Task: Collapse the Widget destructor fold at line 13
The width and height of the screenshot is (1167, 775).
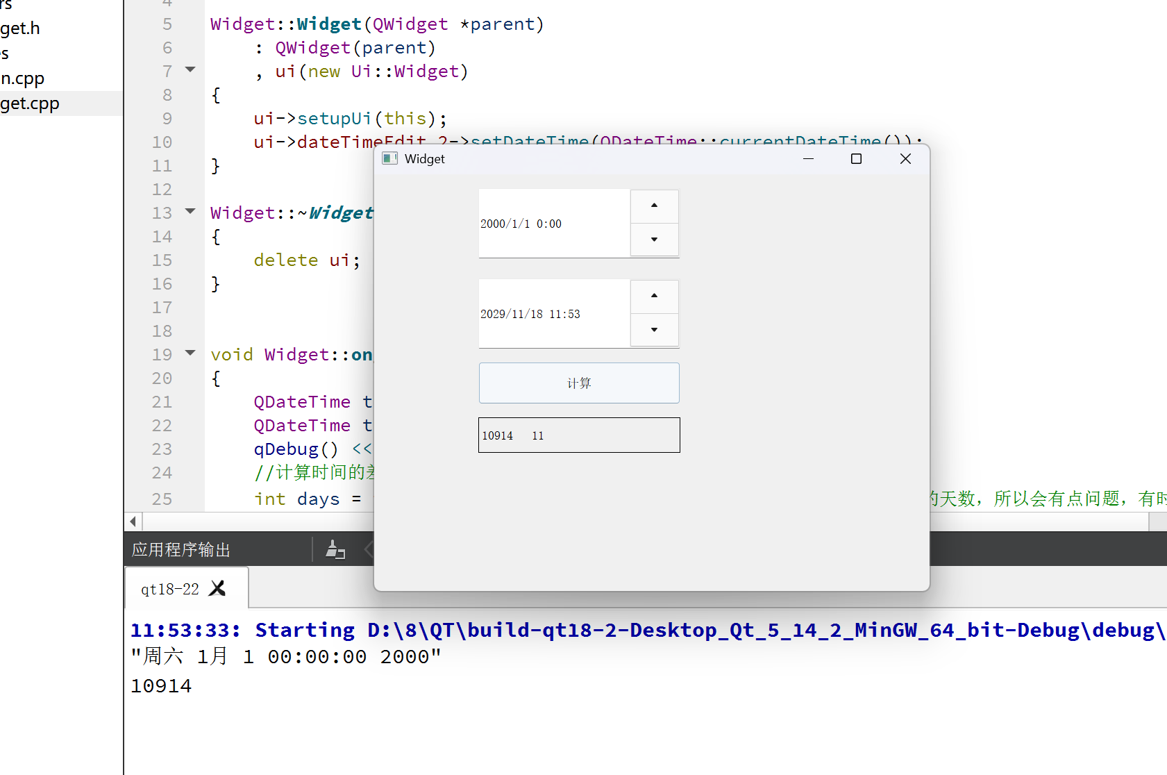Action: (x=190, y=212)
